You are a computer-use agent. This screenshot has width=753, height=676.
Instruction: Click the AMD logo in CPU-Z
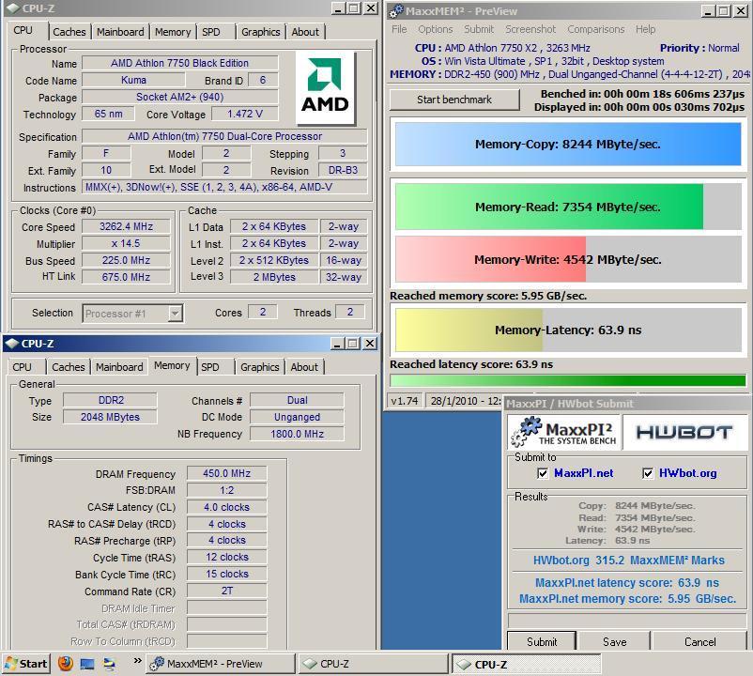coord(325,87)
